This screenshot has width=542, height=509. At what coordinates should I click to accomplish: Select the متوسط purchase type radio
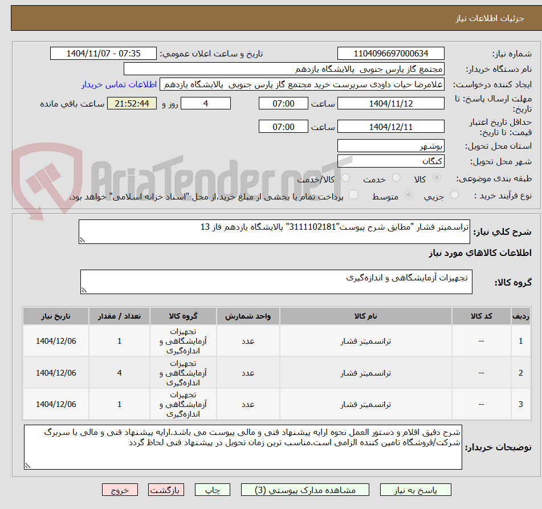[409, 195]
